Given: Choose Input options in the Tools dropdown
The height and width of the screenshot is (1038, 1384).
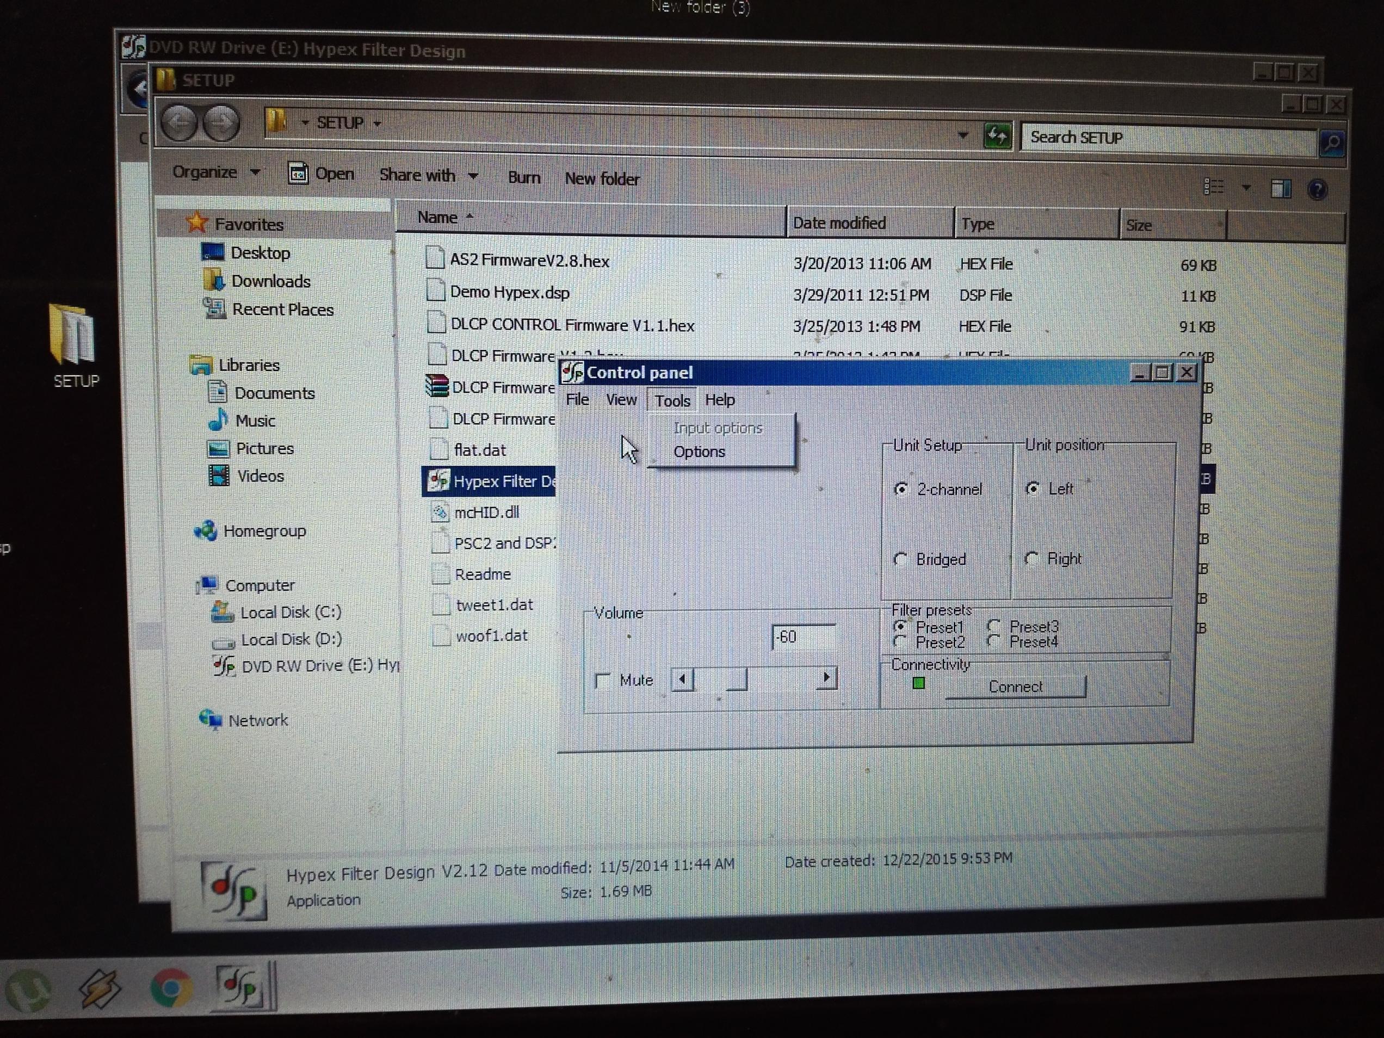Looking at the screenshot, I should pyautogui.click(x=718, y=428).
